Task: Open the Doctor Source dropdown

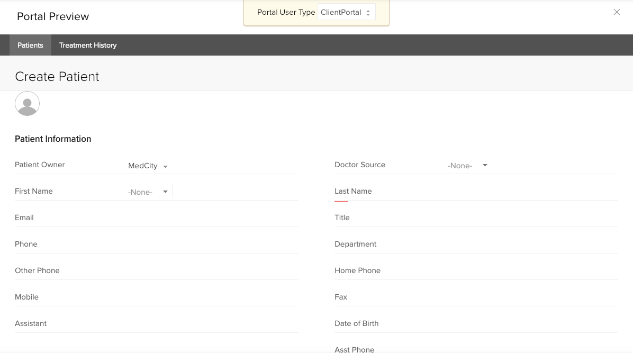Action: (x=467, y=166)
